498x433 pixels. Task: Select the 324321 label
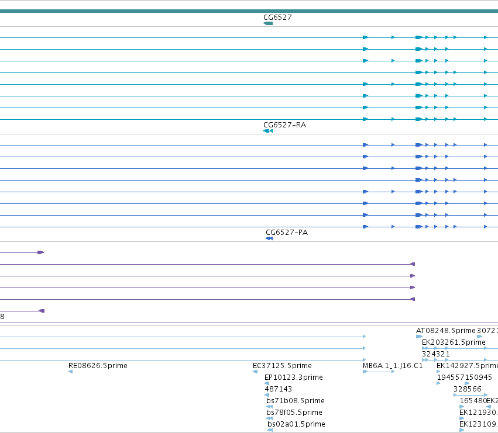point(436,354)
